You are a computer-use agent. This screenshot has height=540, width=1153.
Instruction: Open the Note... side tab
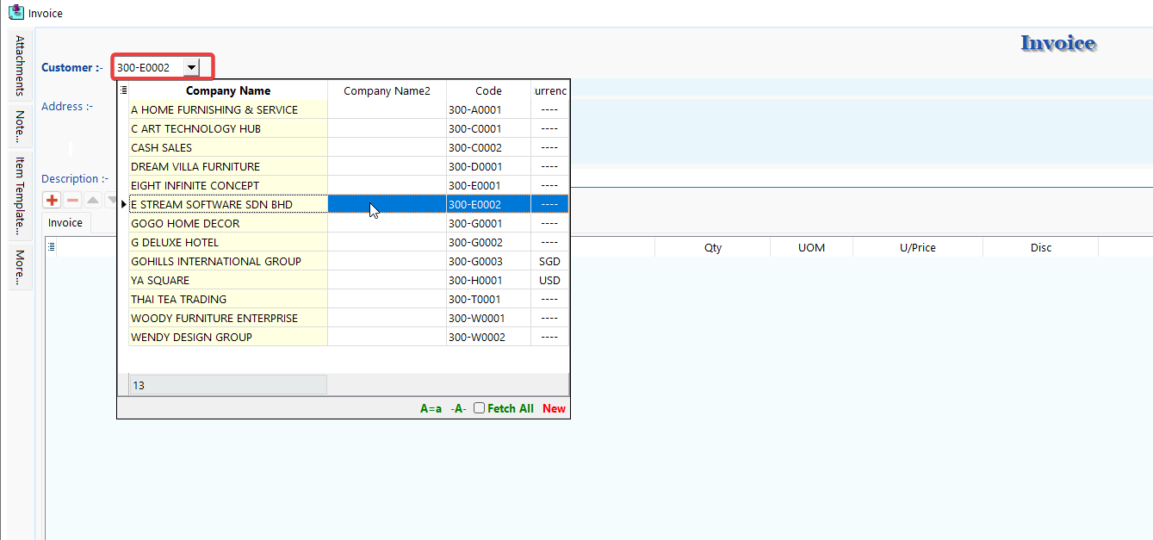click(x=20, y=127)
